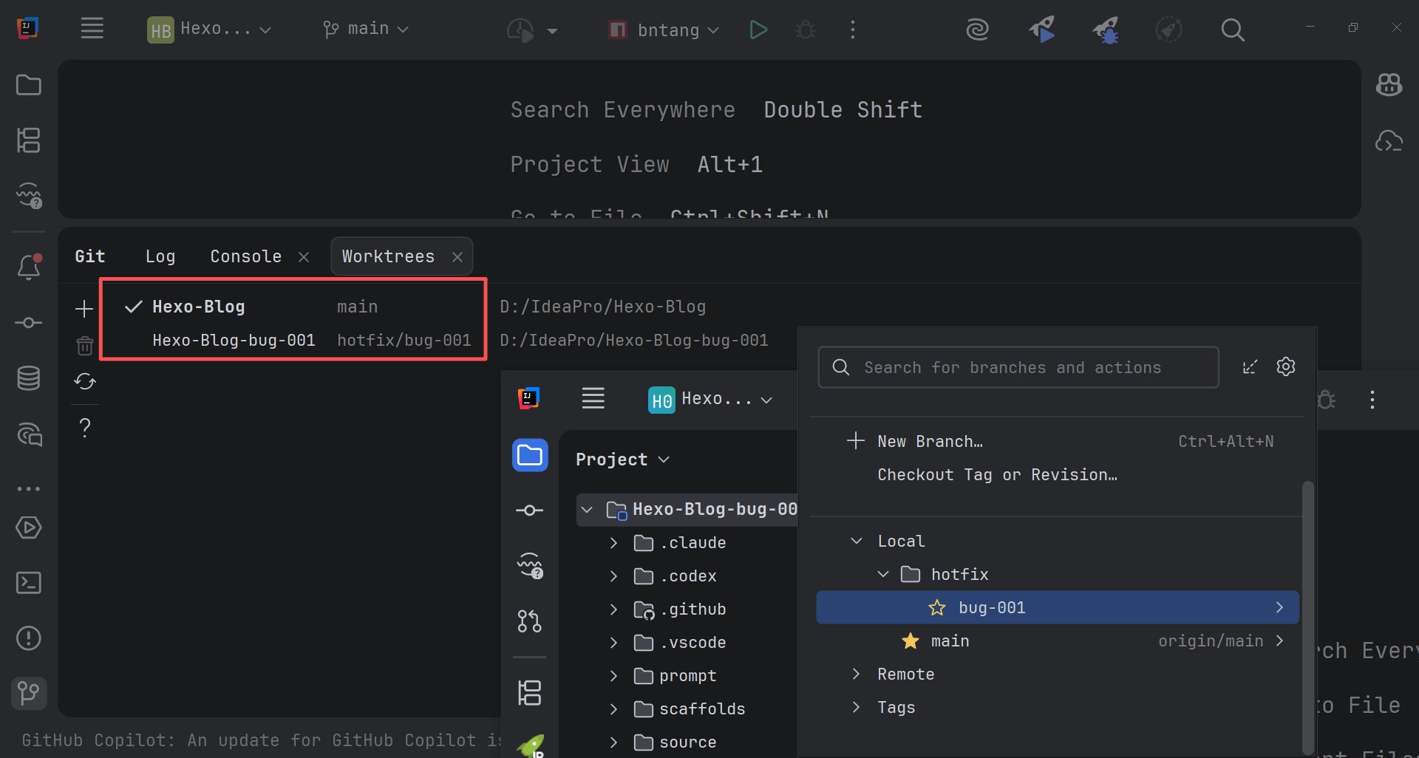Open GitHub Copilot chat on right sidebar
The image size is (1419, 758).
(1389, 85)
